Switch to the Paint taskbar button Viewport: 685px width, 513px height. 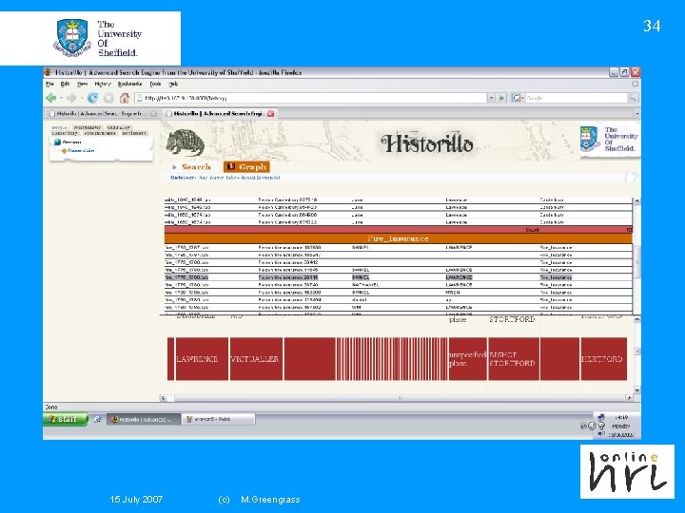tap(218, 419)
